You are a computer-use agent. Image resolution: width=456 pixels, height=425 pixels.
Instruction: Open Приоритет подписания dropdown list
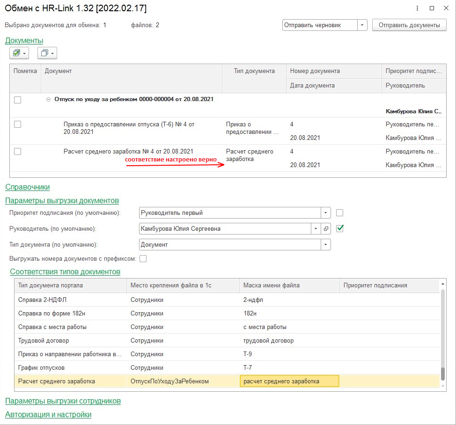[x=326, y=213]
